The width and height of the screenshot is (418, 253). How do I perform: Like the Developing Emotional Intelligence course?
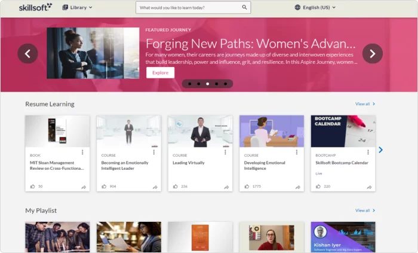click(x=247, y=187)
